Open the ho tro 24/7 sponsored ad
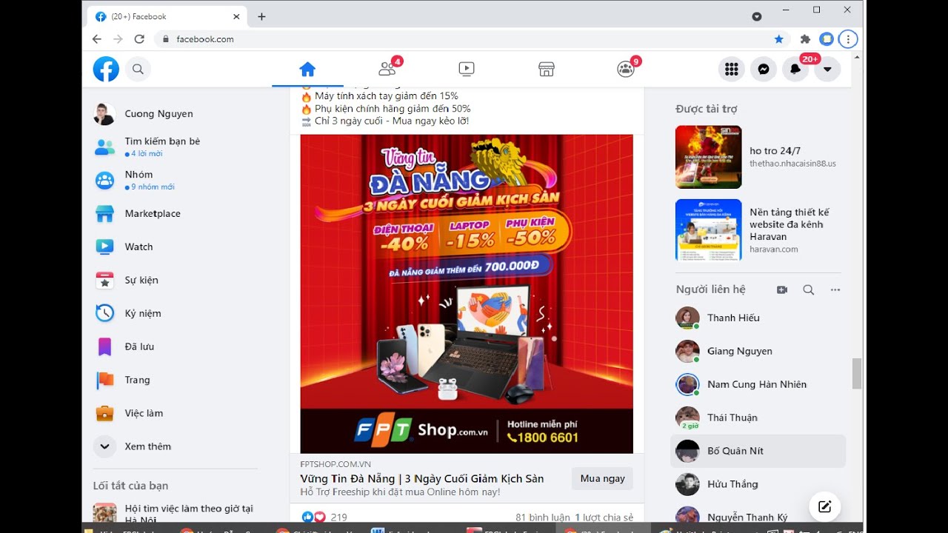 760,157
